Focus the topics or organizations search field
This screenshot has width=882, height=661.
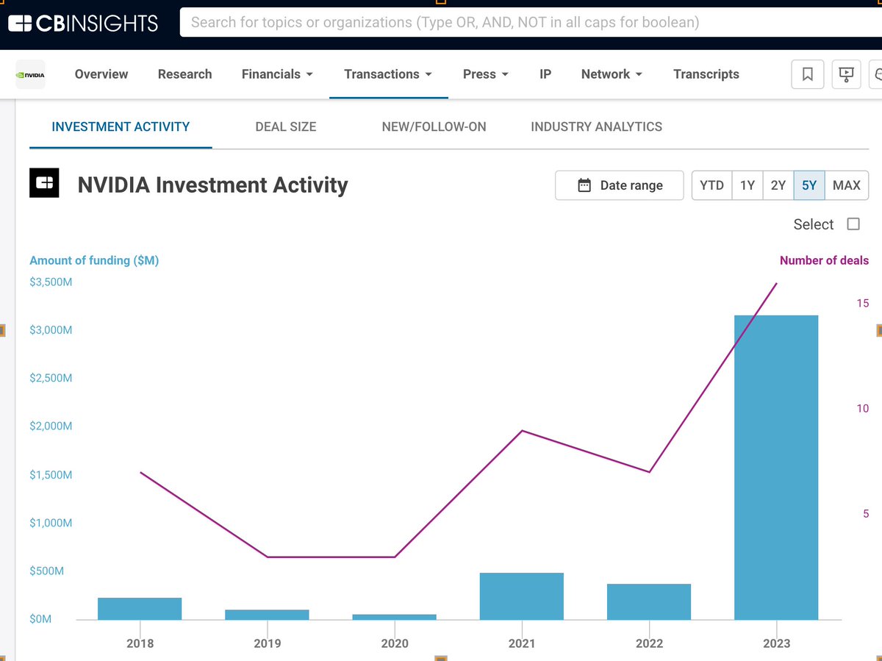click(531, 22)
